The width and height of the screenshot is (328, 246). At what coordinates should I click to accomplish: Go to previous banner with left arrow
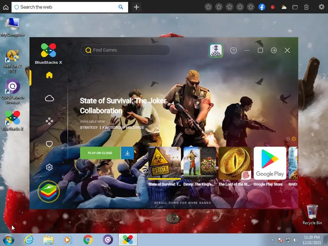click(x=288, y=139)
